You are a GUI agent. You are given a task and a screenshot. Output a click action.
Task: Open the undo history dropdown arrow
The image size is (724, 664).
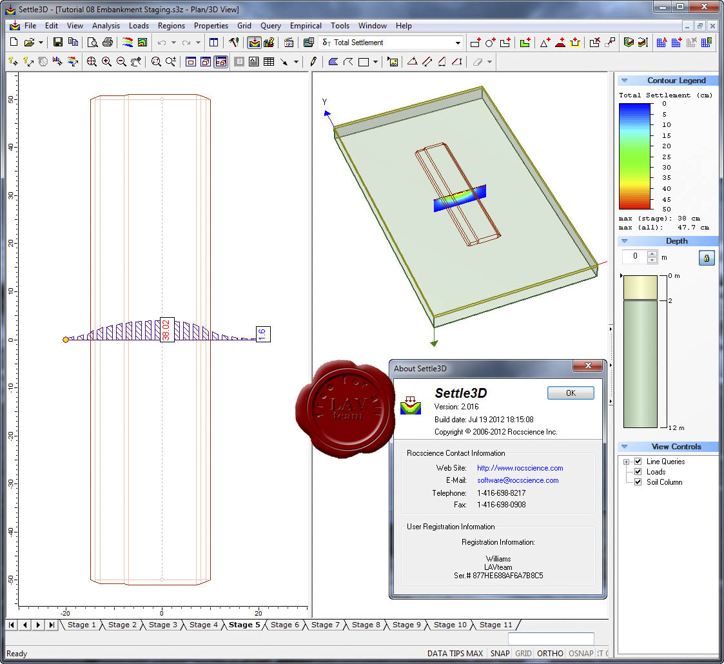pos(173,43)
